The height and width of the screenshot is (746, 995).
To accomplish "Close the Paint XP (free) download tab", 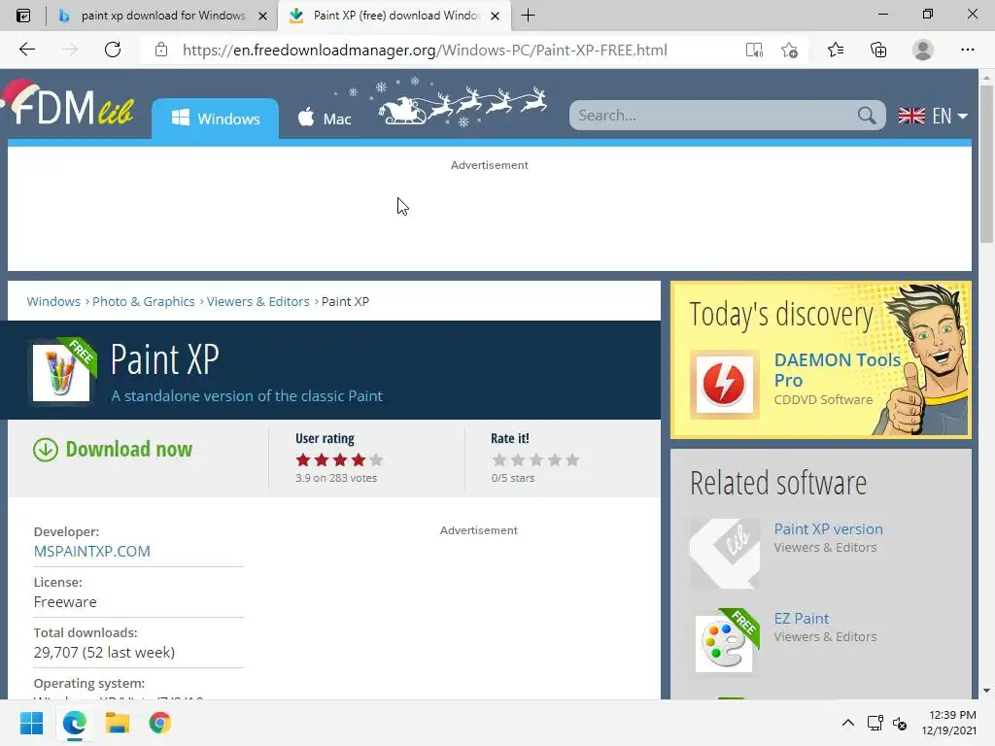I will (496, 16).
